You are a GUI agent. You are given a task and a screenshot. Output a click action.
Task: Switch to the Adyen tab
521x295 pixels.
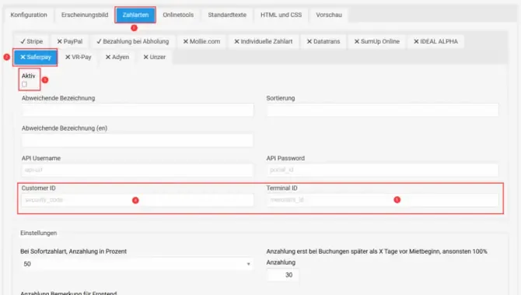click(x=117, y=57)
